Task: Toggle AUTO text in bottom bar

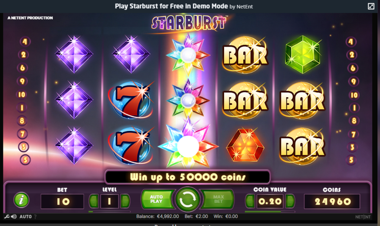Action: [26, 217]
